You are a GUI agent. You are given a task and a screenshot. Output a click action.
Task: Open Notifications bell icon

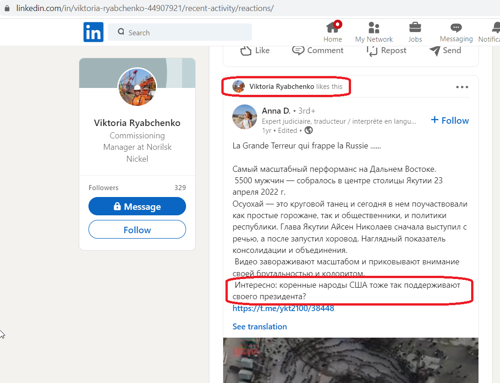click(496, 28)
